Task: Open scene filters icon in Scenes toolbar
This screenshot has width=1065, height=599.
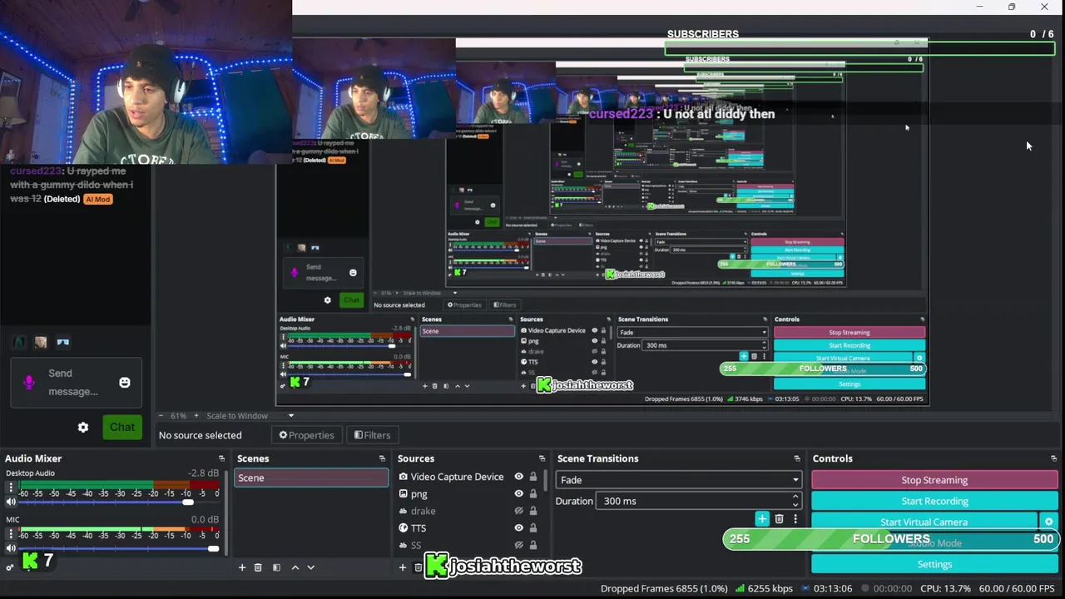Action: pos(276,567)
